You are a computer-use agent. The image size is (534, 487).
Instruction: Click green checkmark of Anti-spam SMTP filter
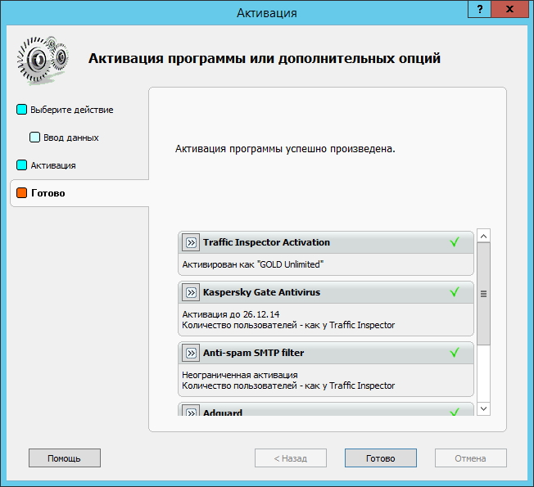coord(455,352)
